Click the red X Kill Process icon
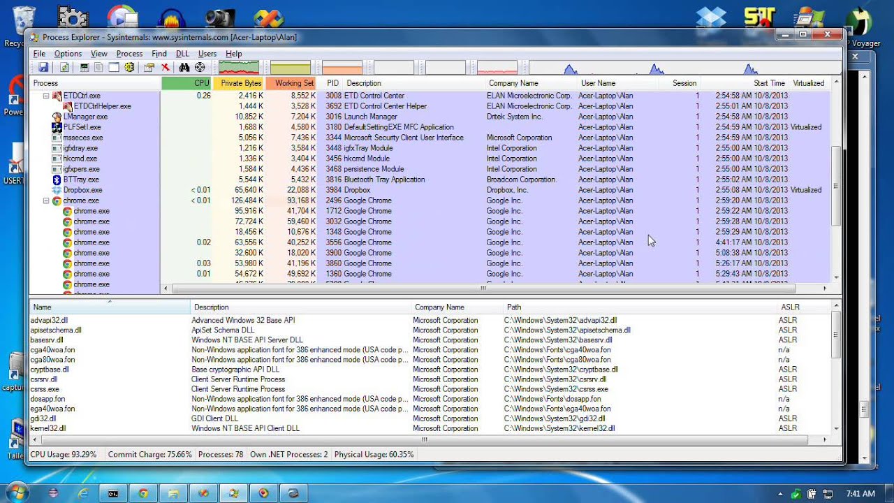 point(166,68)
